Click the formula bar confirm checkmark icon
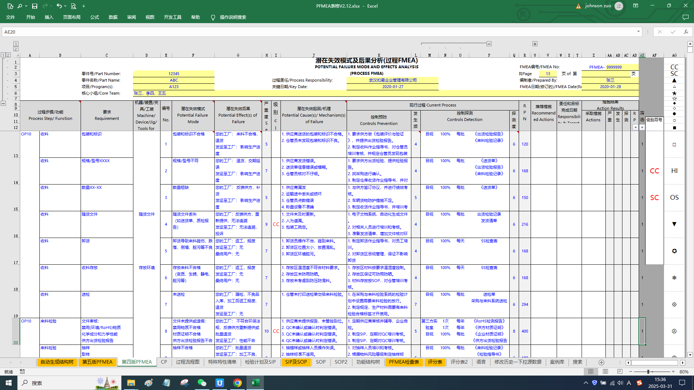The height and width of the screenshot is (390, 694). tap(673, 32)
